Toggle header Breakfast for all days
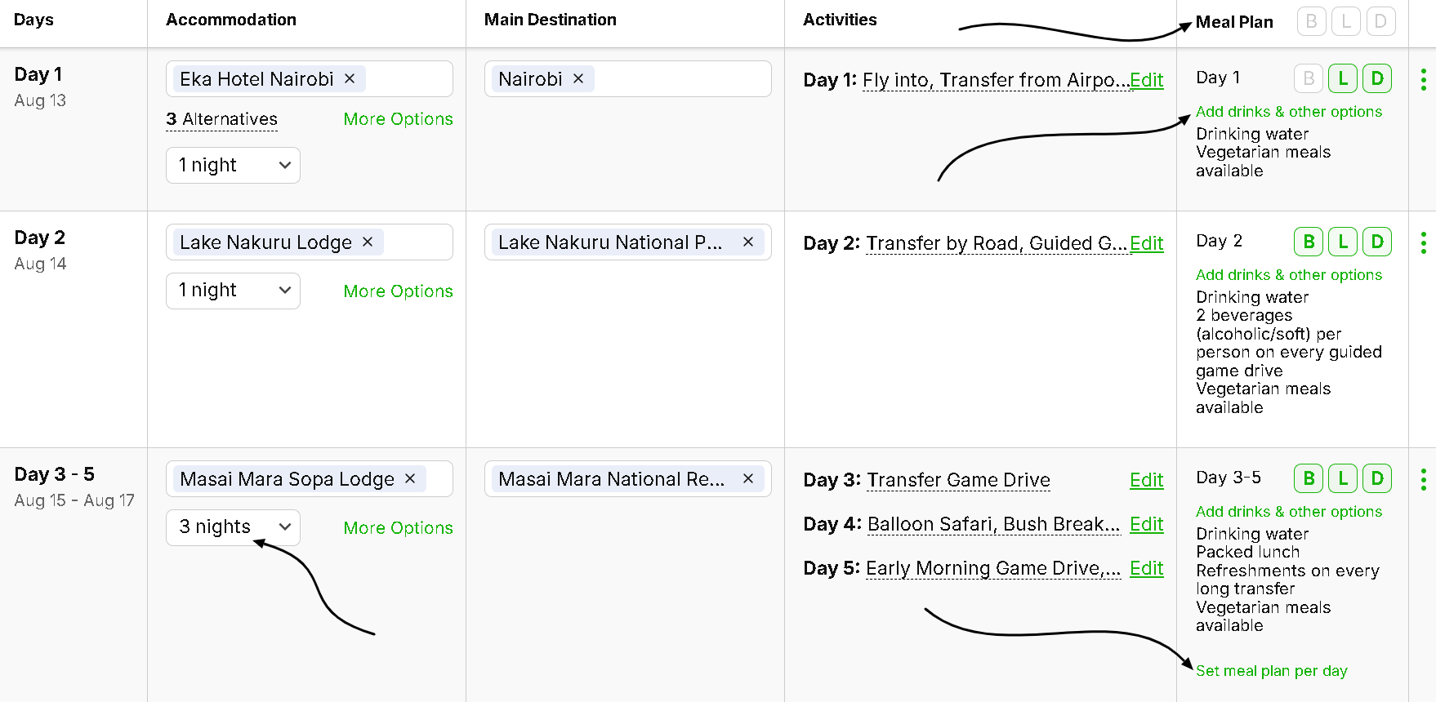1436x702 pixels. 1311,21
